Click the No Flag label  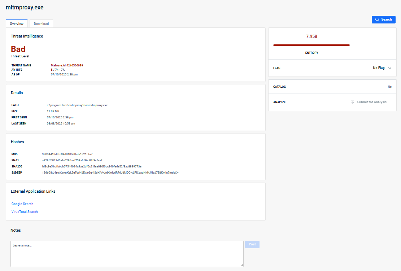[x=379, y=68]
